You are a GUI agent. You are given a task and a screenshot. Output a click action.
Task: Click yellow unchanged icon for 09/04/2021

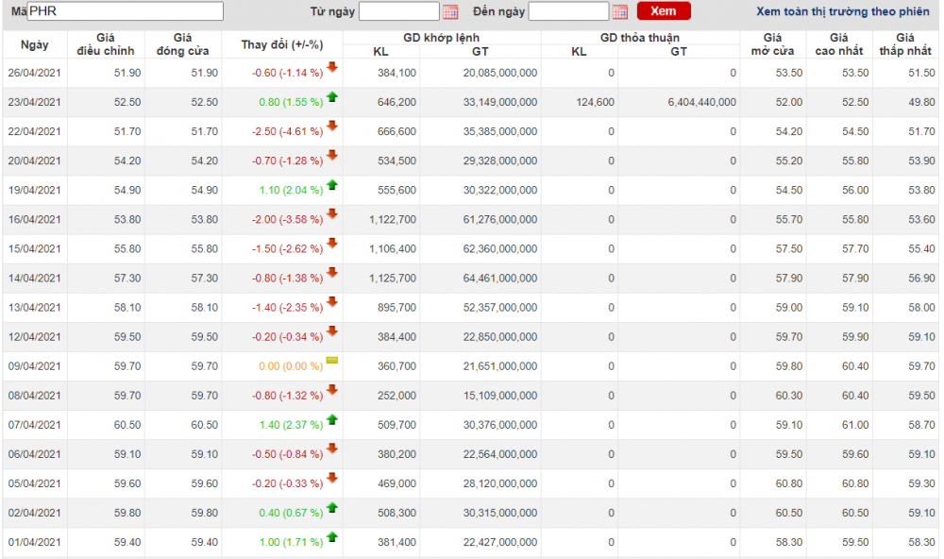click(x=331, y=360)
